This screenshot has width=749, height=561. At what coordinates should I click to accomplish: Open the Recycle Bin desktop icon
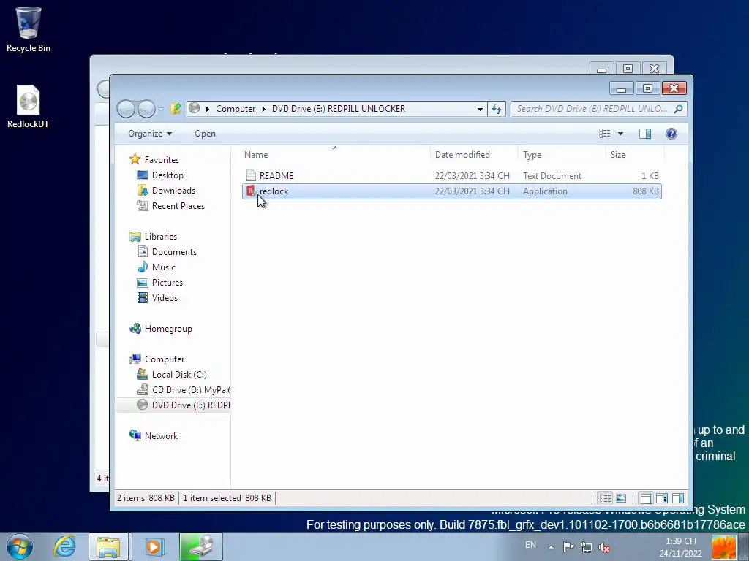29,29
